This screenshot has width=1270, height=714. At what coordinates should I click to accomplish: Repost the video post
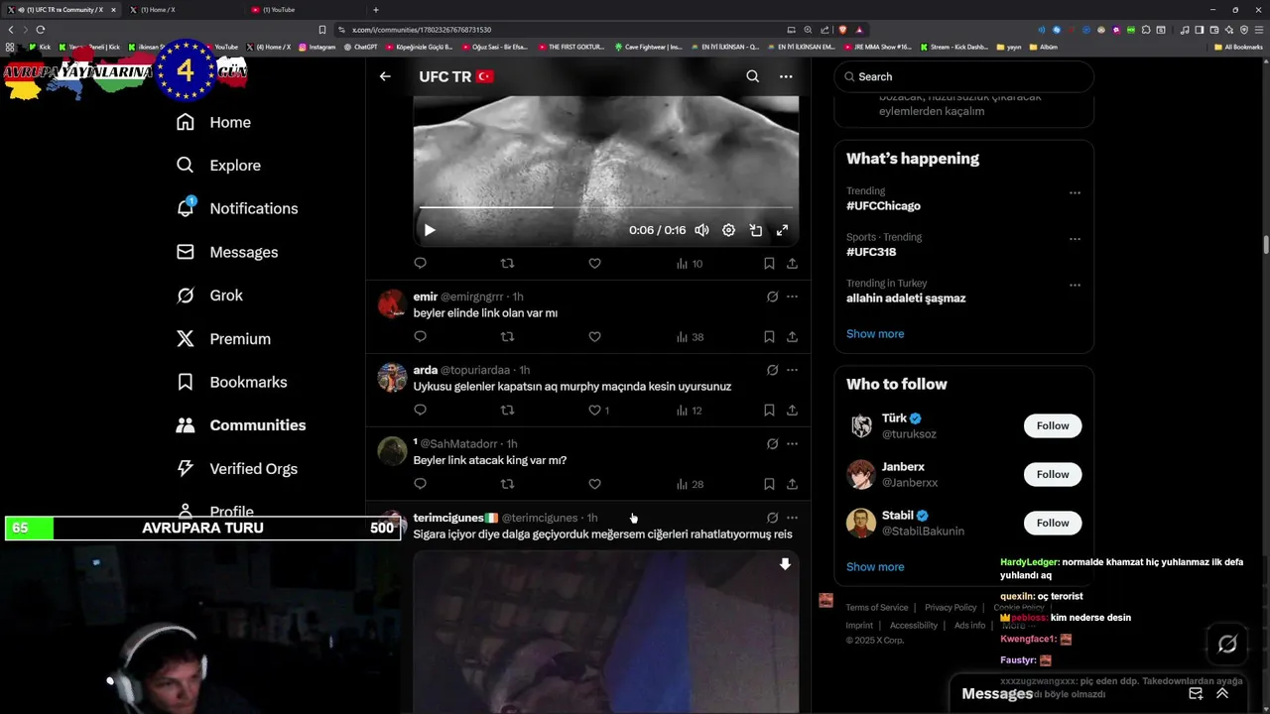(x=507, y=264)
